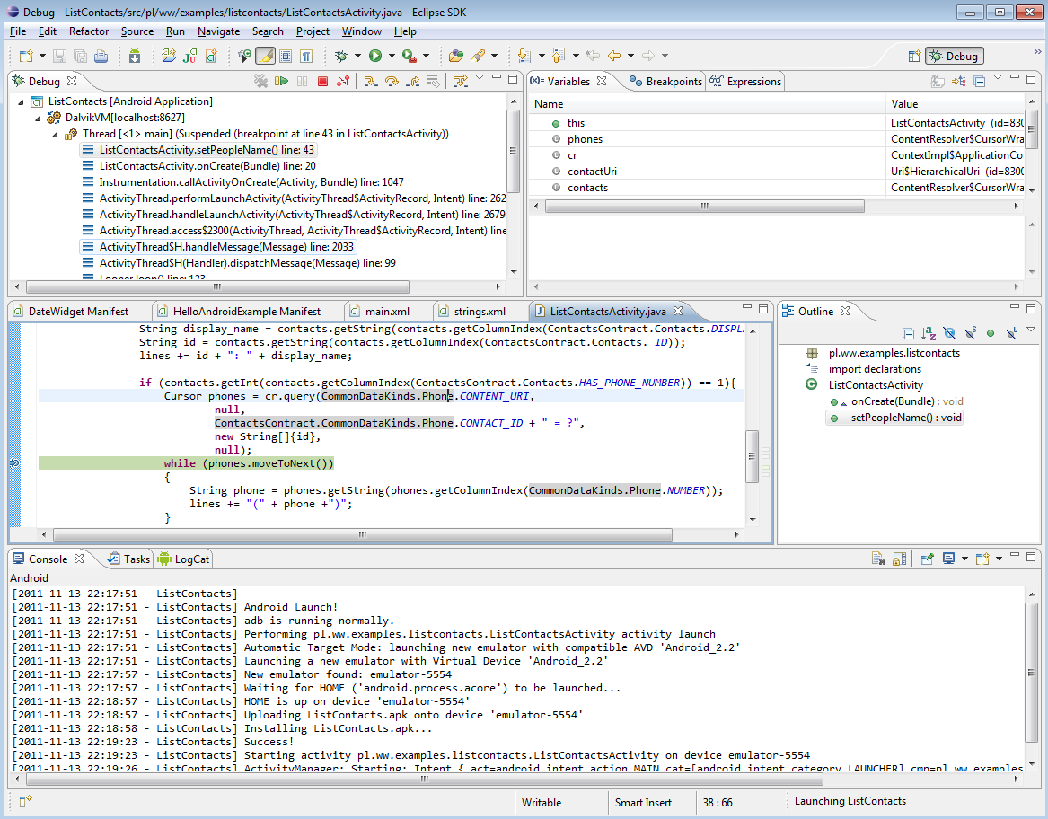Collapse the Thread [<1> main] node
This screenshot has height=819, width=1048.
(55, 134)
